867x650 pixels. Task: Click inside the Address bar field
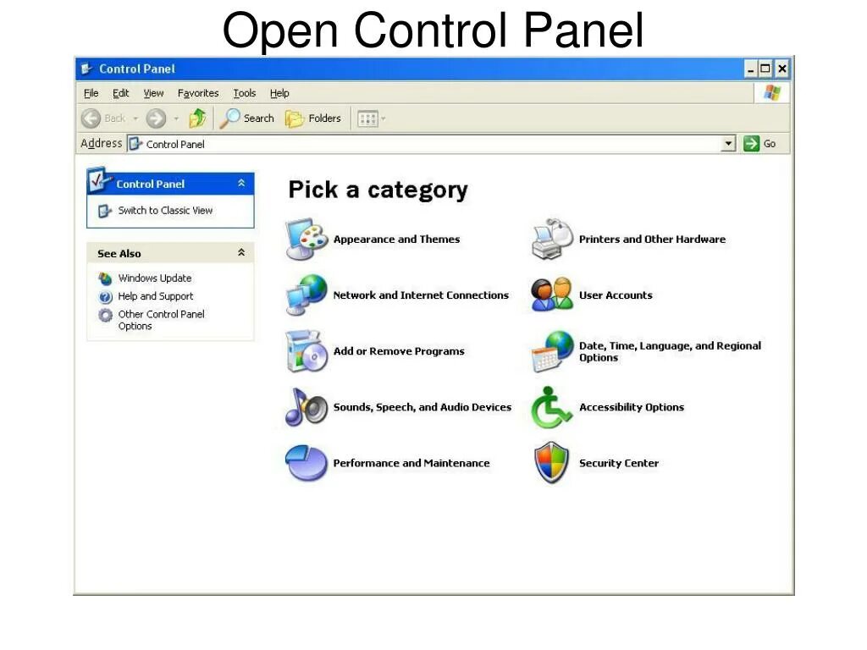pos(431,144)
